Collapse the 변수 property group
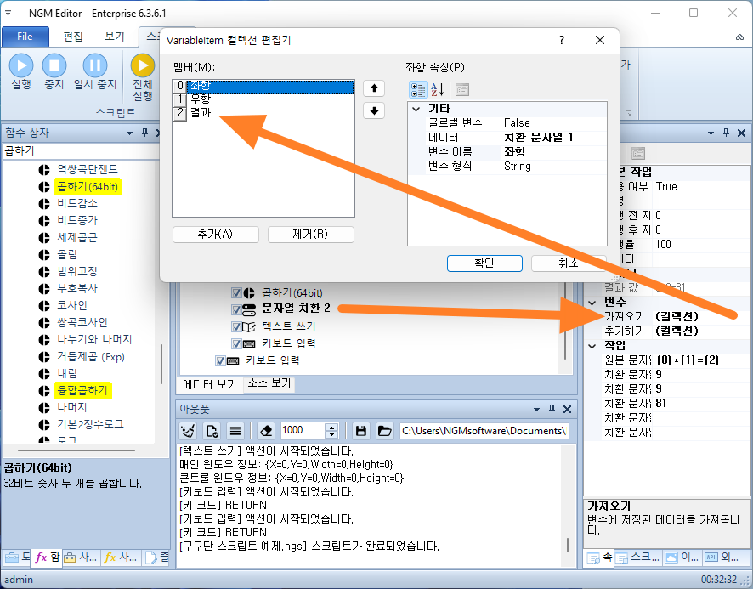The image size is (753, 589). (x=592, y=303)
